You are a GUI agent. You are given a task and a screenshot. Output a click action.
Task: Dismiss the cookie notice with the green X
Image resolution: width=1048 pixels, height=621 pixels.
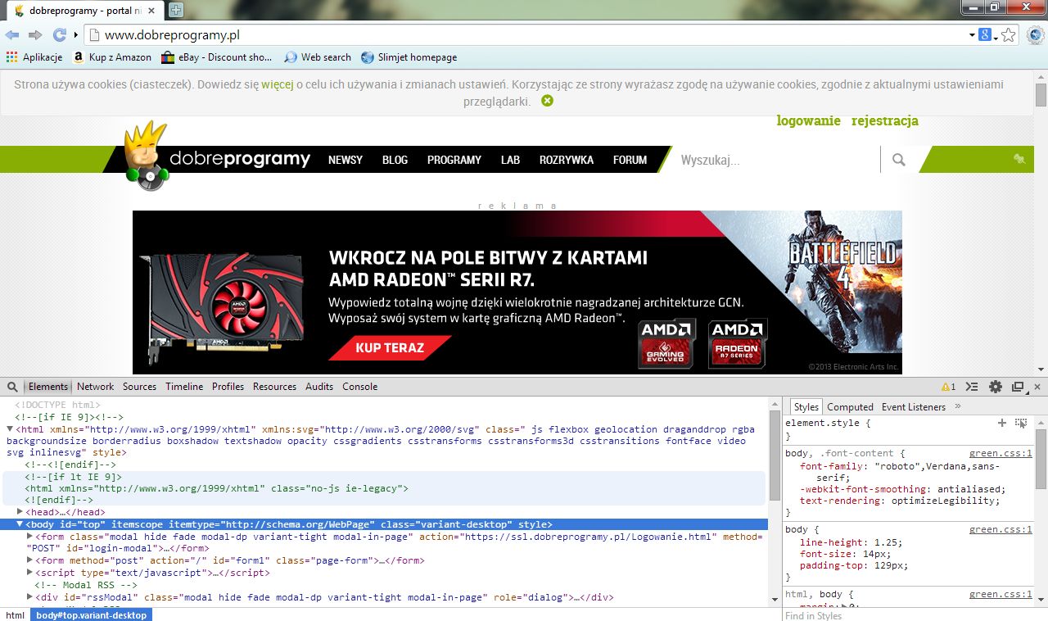[547, 101]
